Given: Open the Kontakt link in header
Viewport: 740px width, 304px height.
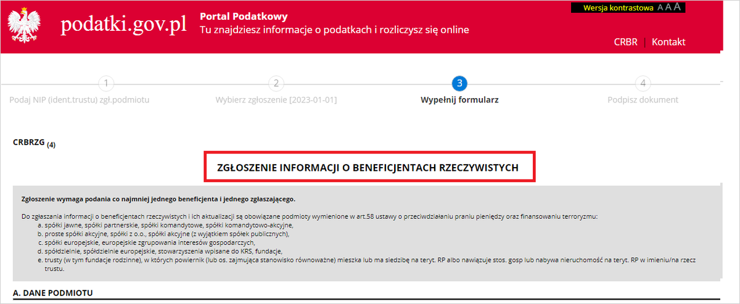Looking at the screenshot, I should [x=668, y=42].
